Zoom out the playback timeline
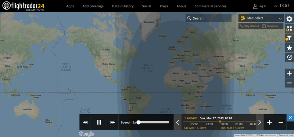 click(281, 122)
